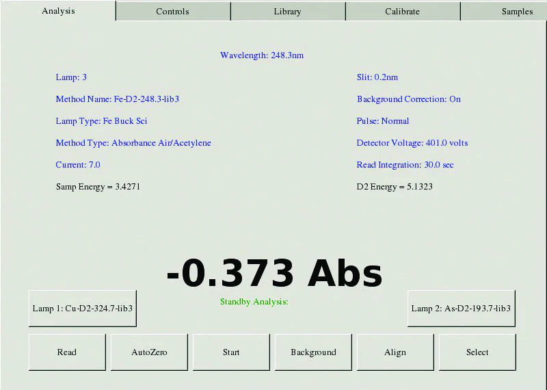Click the Read button
The height and width of the screenshot is (390, 547).
pos(67,352)
